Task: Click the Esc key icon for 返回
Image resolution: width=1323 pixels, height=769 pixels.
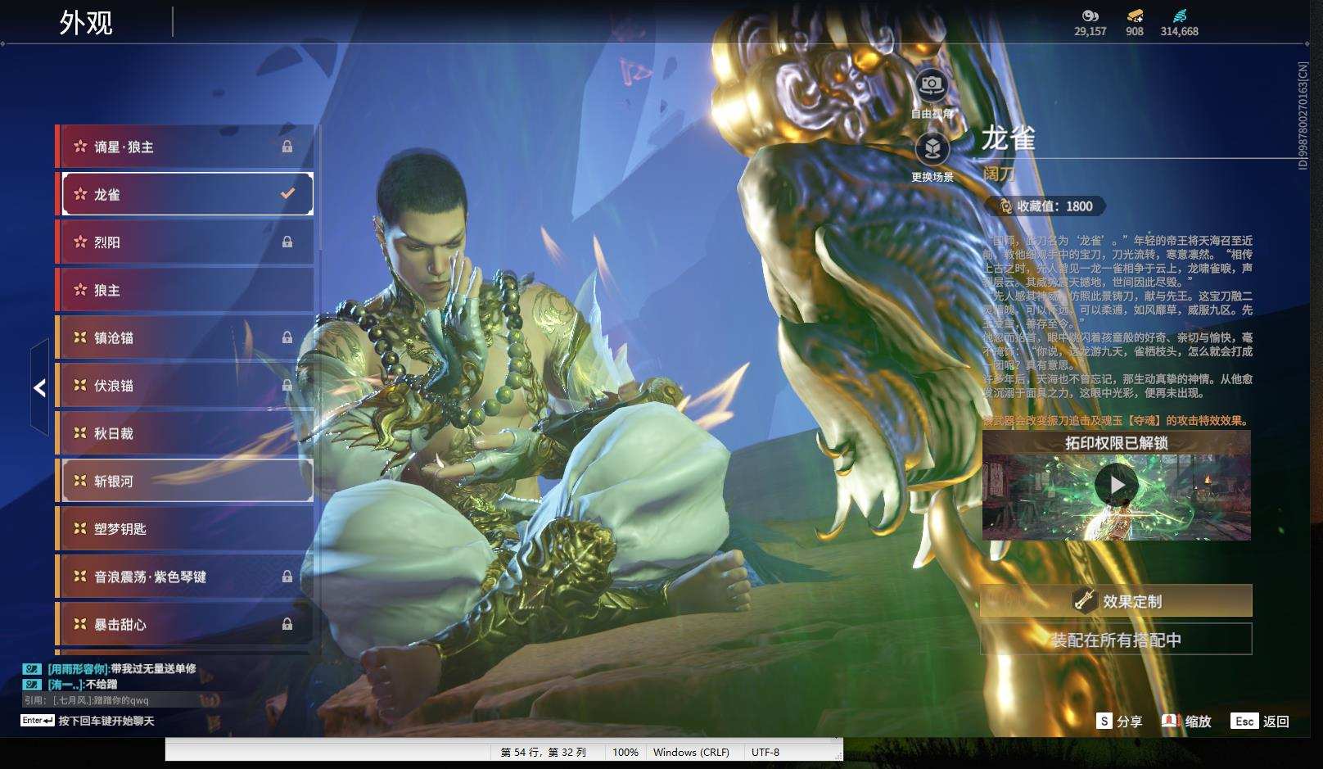Action: tap(1244, 721)
